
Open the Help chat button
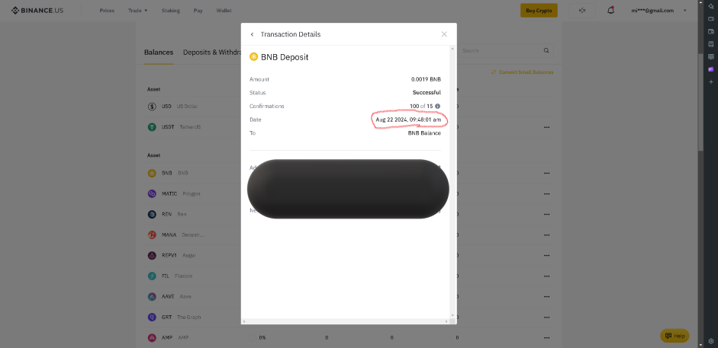[x=675, y=336]
